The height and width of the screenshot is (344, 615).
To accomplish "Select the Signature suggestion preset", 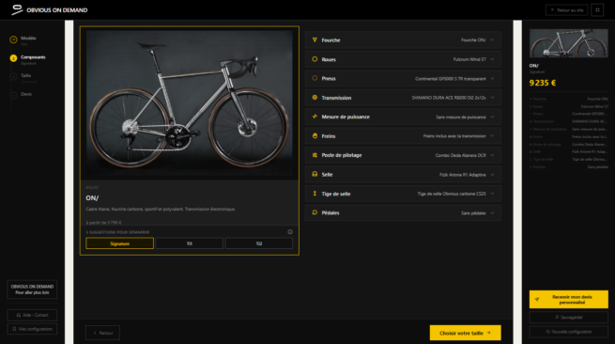I will 119,243.
